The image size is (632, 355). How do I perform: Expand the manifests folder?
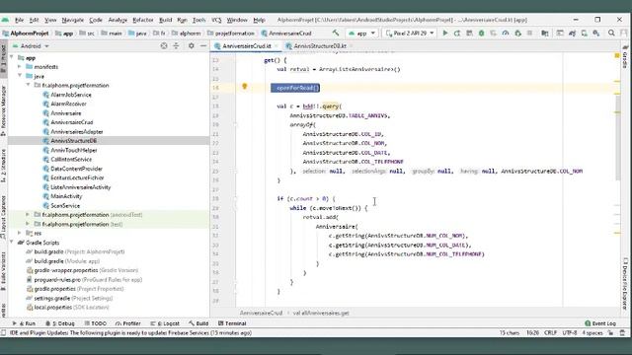(x=20, y=67)
